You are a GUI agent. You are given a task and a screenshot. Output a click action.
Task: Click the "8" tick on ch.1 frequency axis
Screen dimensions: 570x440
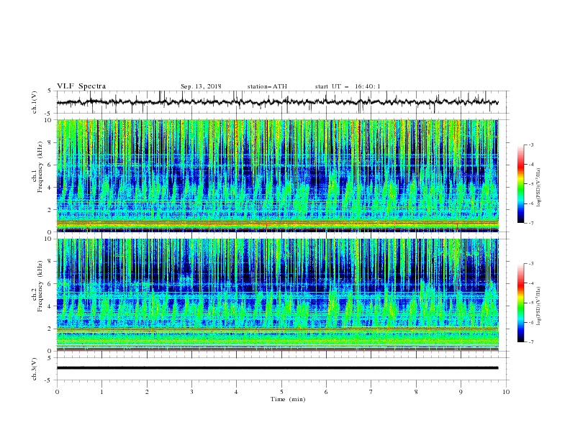[51, 142]
